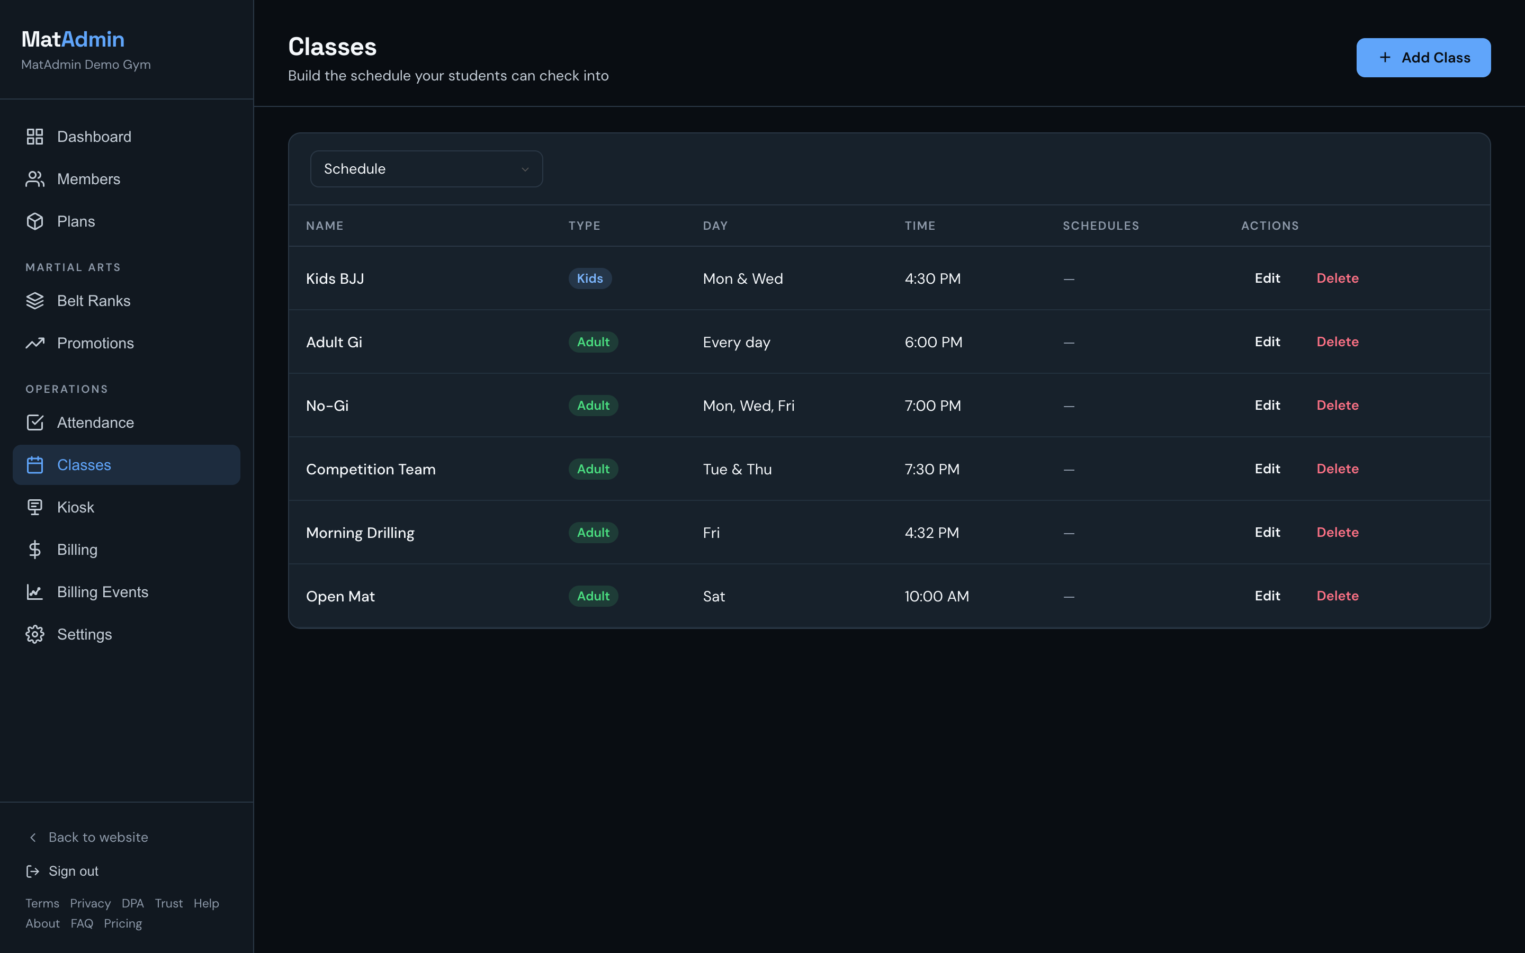
Task: Click the Kids type badge
Action: coord(590,278)
